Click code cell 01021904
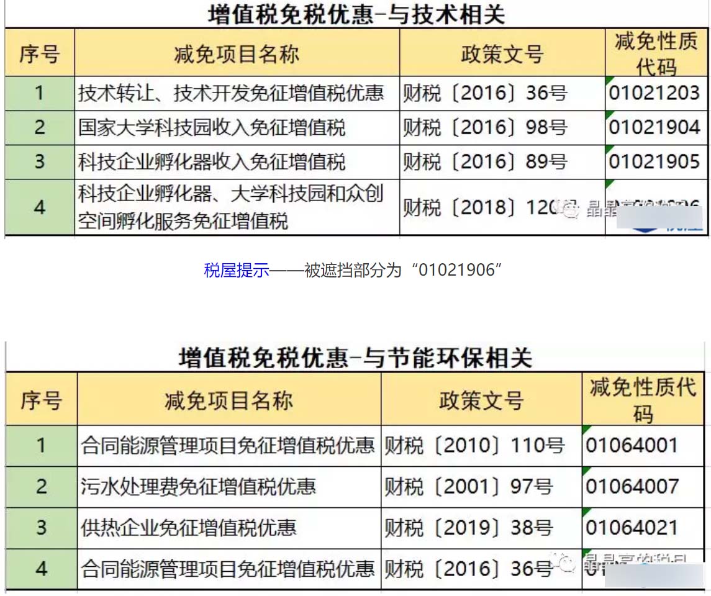This screenshot has width=711, height=596. point(654,128)
